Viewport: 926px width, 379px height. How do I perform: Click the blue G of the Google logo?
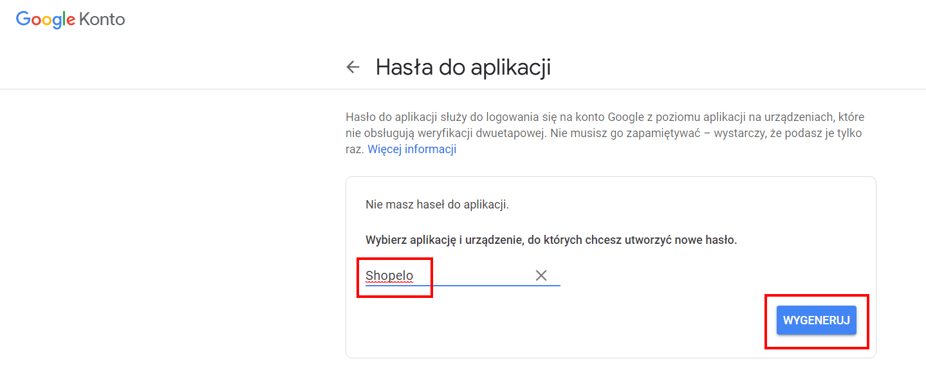tap(23, 19)
